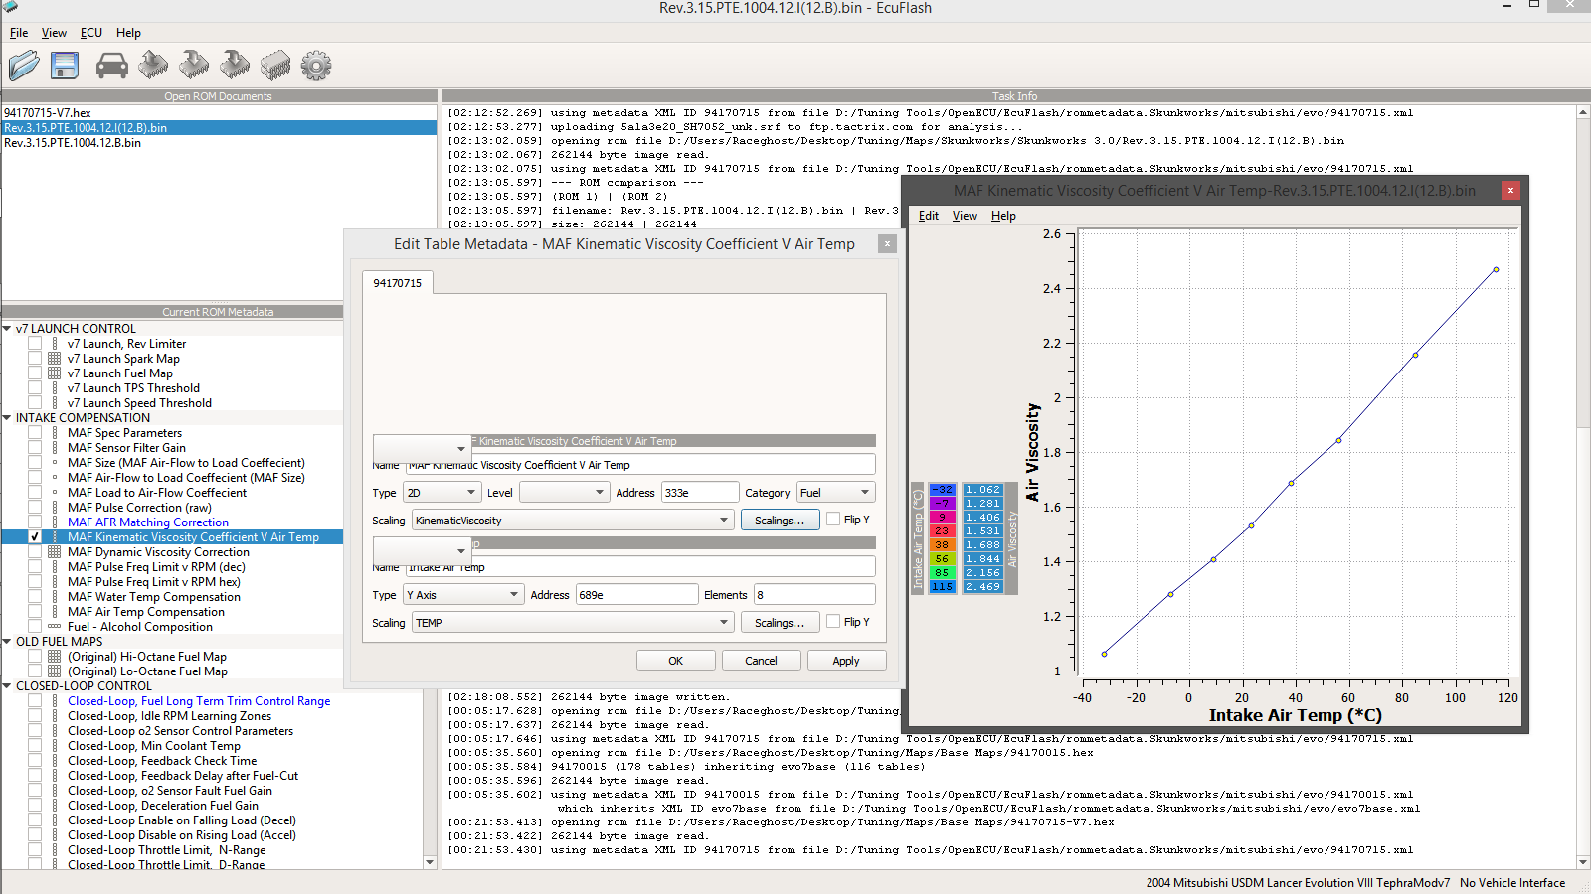Click the car icon in the toolbar
This screenshot has height=894, width=1591.
click(x=111, y=66)
